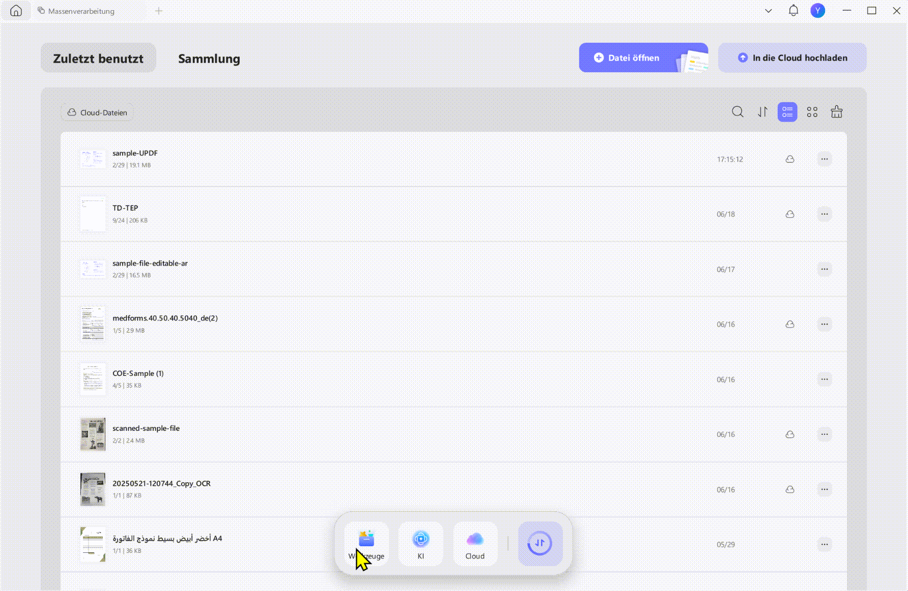Open the Werkzeuge tools panel

pos(366,544)
